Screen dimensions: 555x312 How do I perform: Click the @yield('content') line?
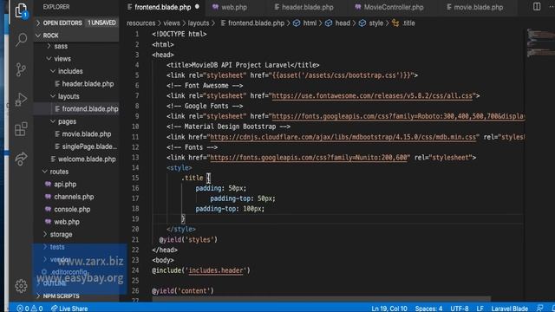183,291
